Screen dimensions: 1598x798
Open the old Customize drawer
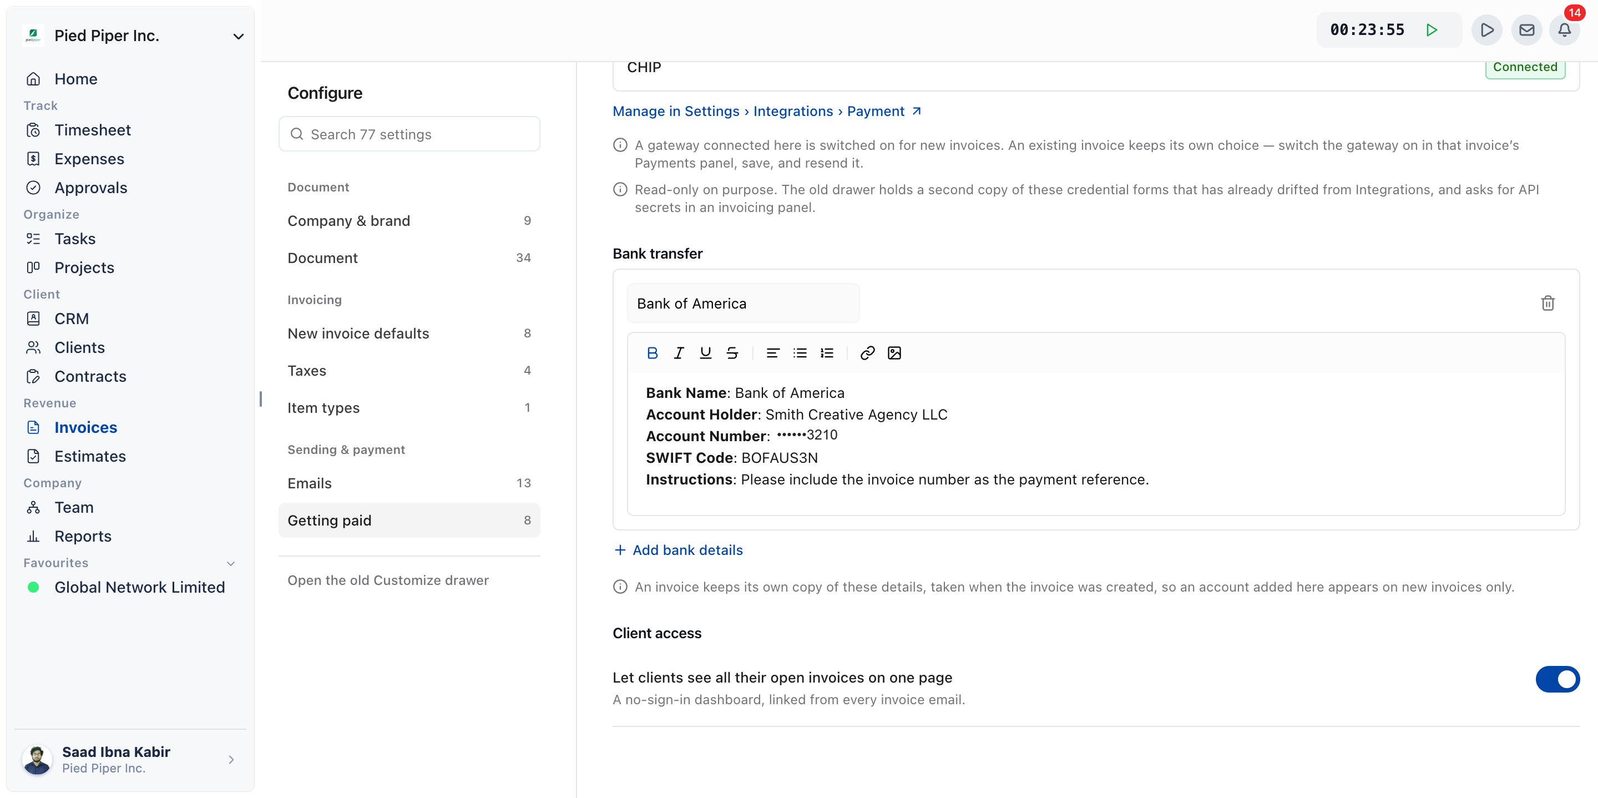click(x=388, y=580)
